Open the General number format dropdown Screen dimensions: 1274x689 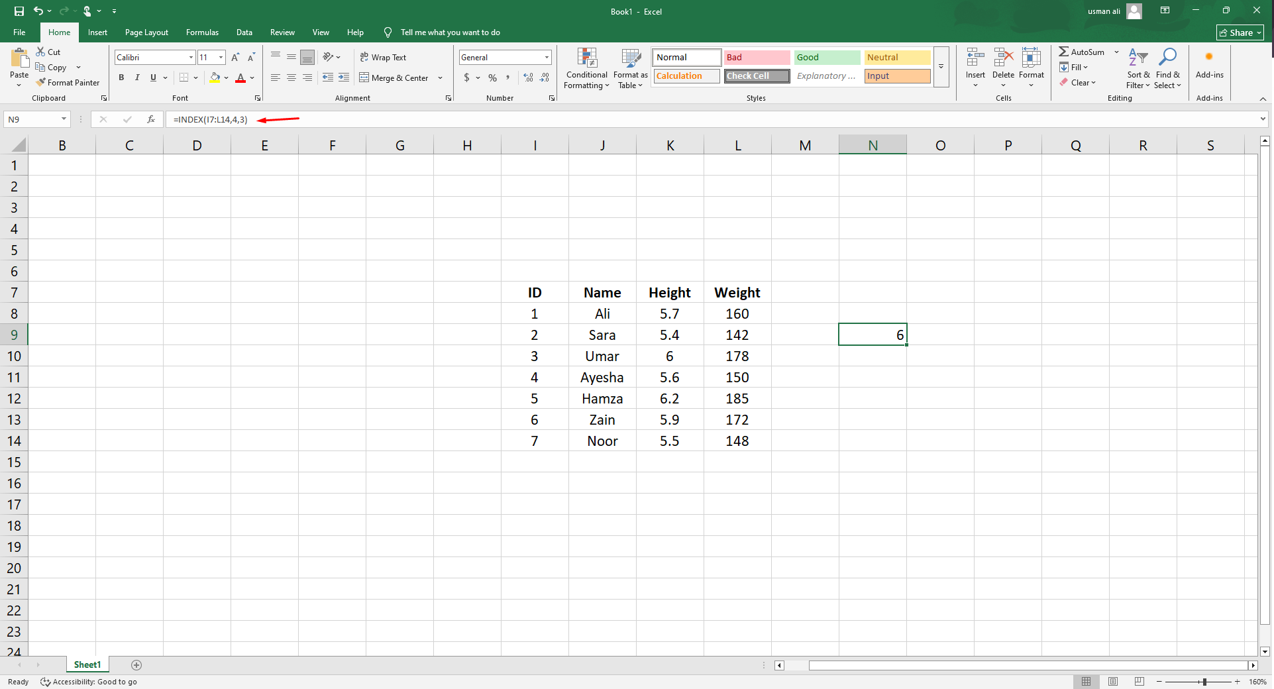click(547, 58)
